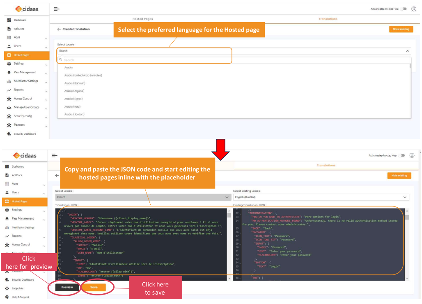Open the Reports section
The image size is (422, 304).
(x=18, y=90)
